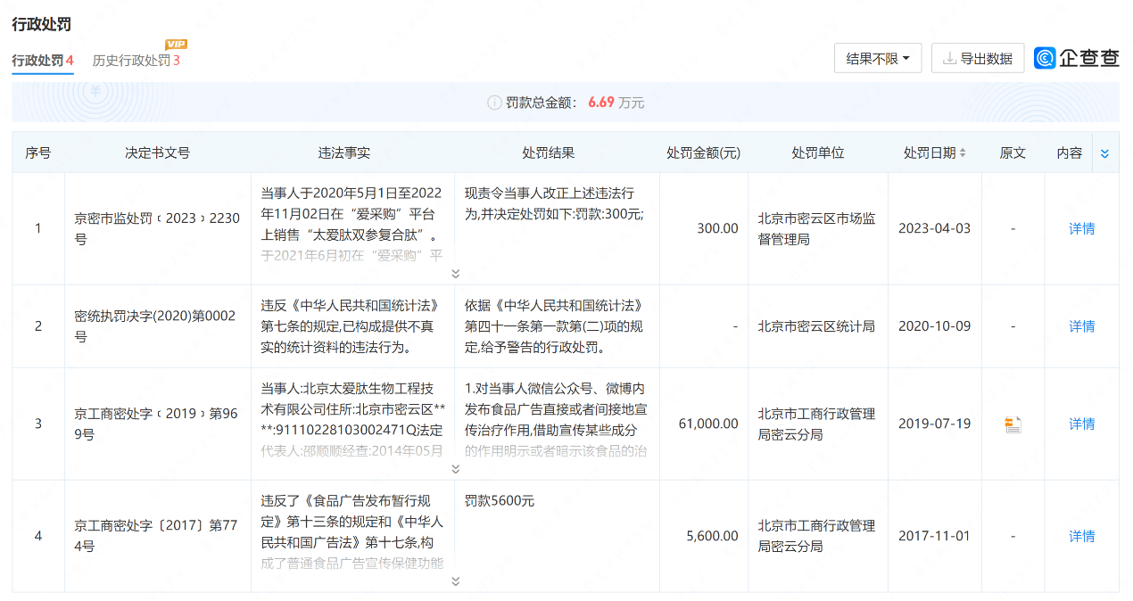Open the 结果不限 dropdown
1133x601 pixels.
tap(877, 59)
